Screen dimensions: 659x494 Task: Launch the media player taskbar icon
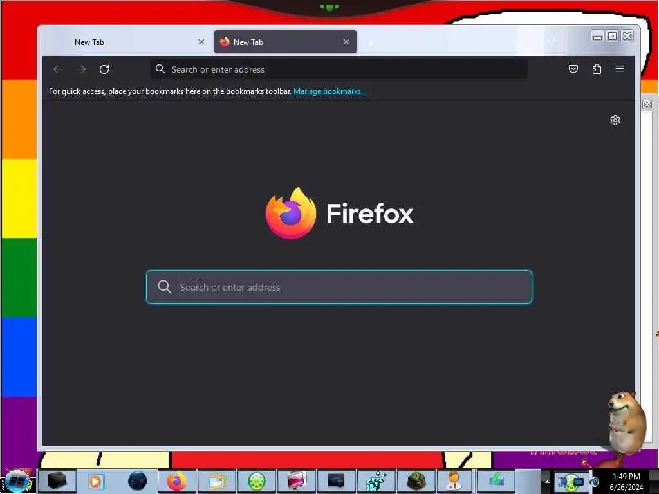(x=96, y=481)
